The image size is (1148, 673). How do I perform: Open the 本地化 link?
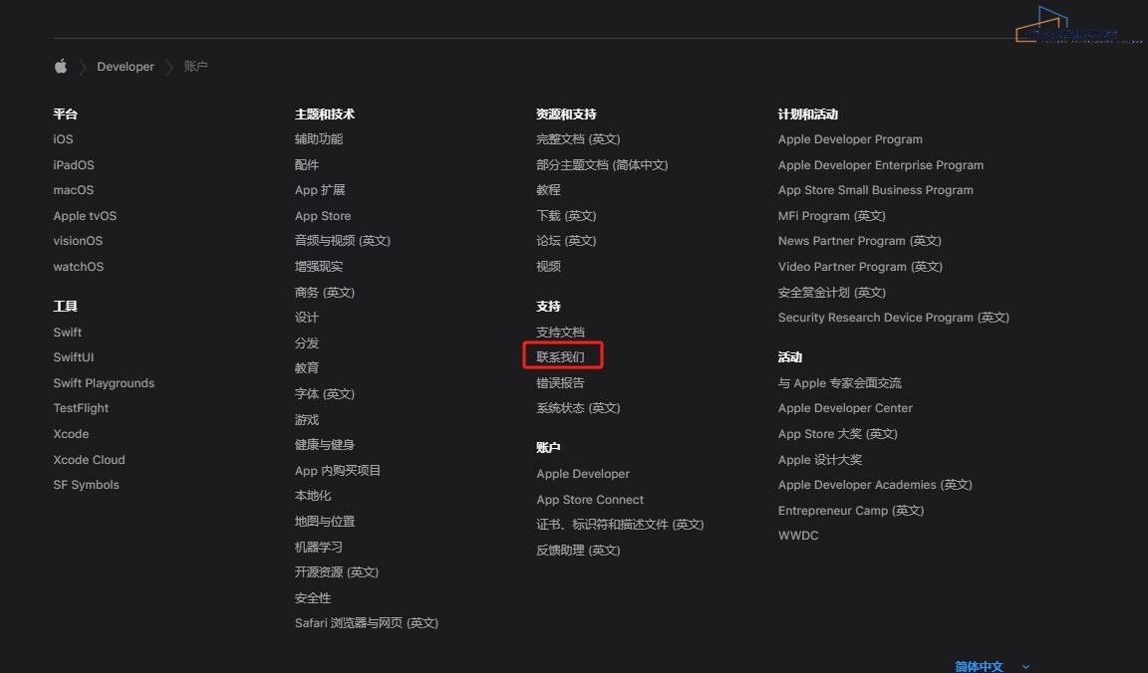pos(313,495)
